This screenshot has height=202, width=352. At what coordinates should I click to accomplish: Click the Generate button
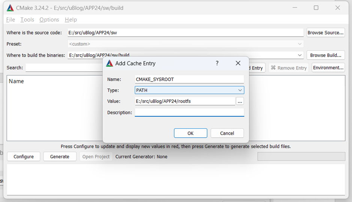60,157
